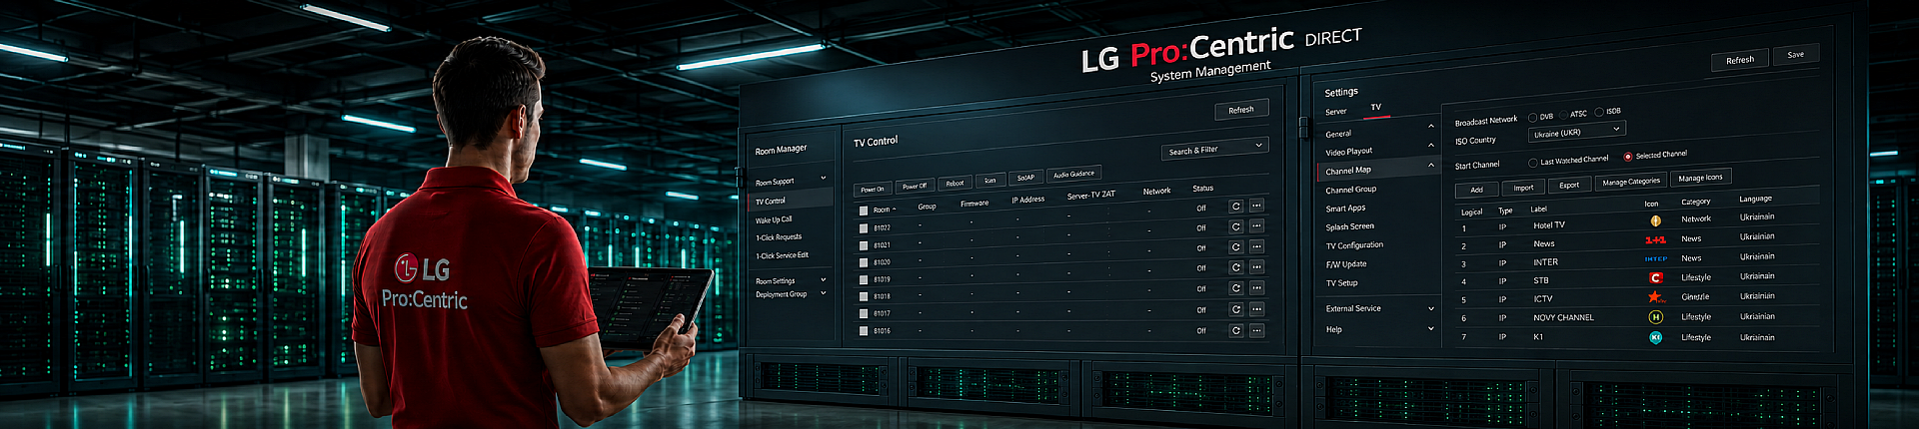Image resolution: width=1919 pixels, height=429 pixels.
Task: Click the Import button
Action: pos(1523,188)
